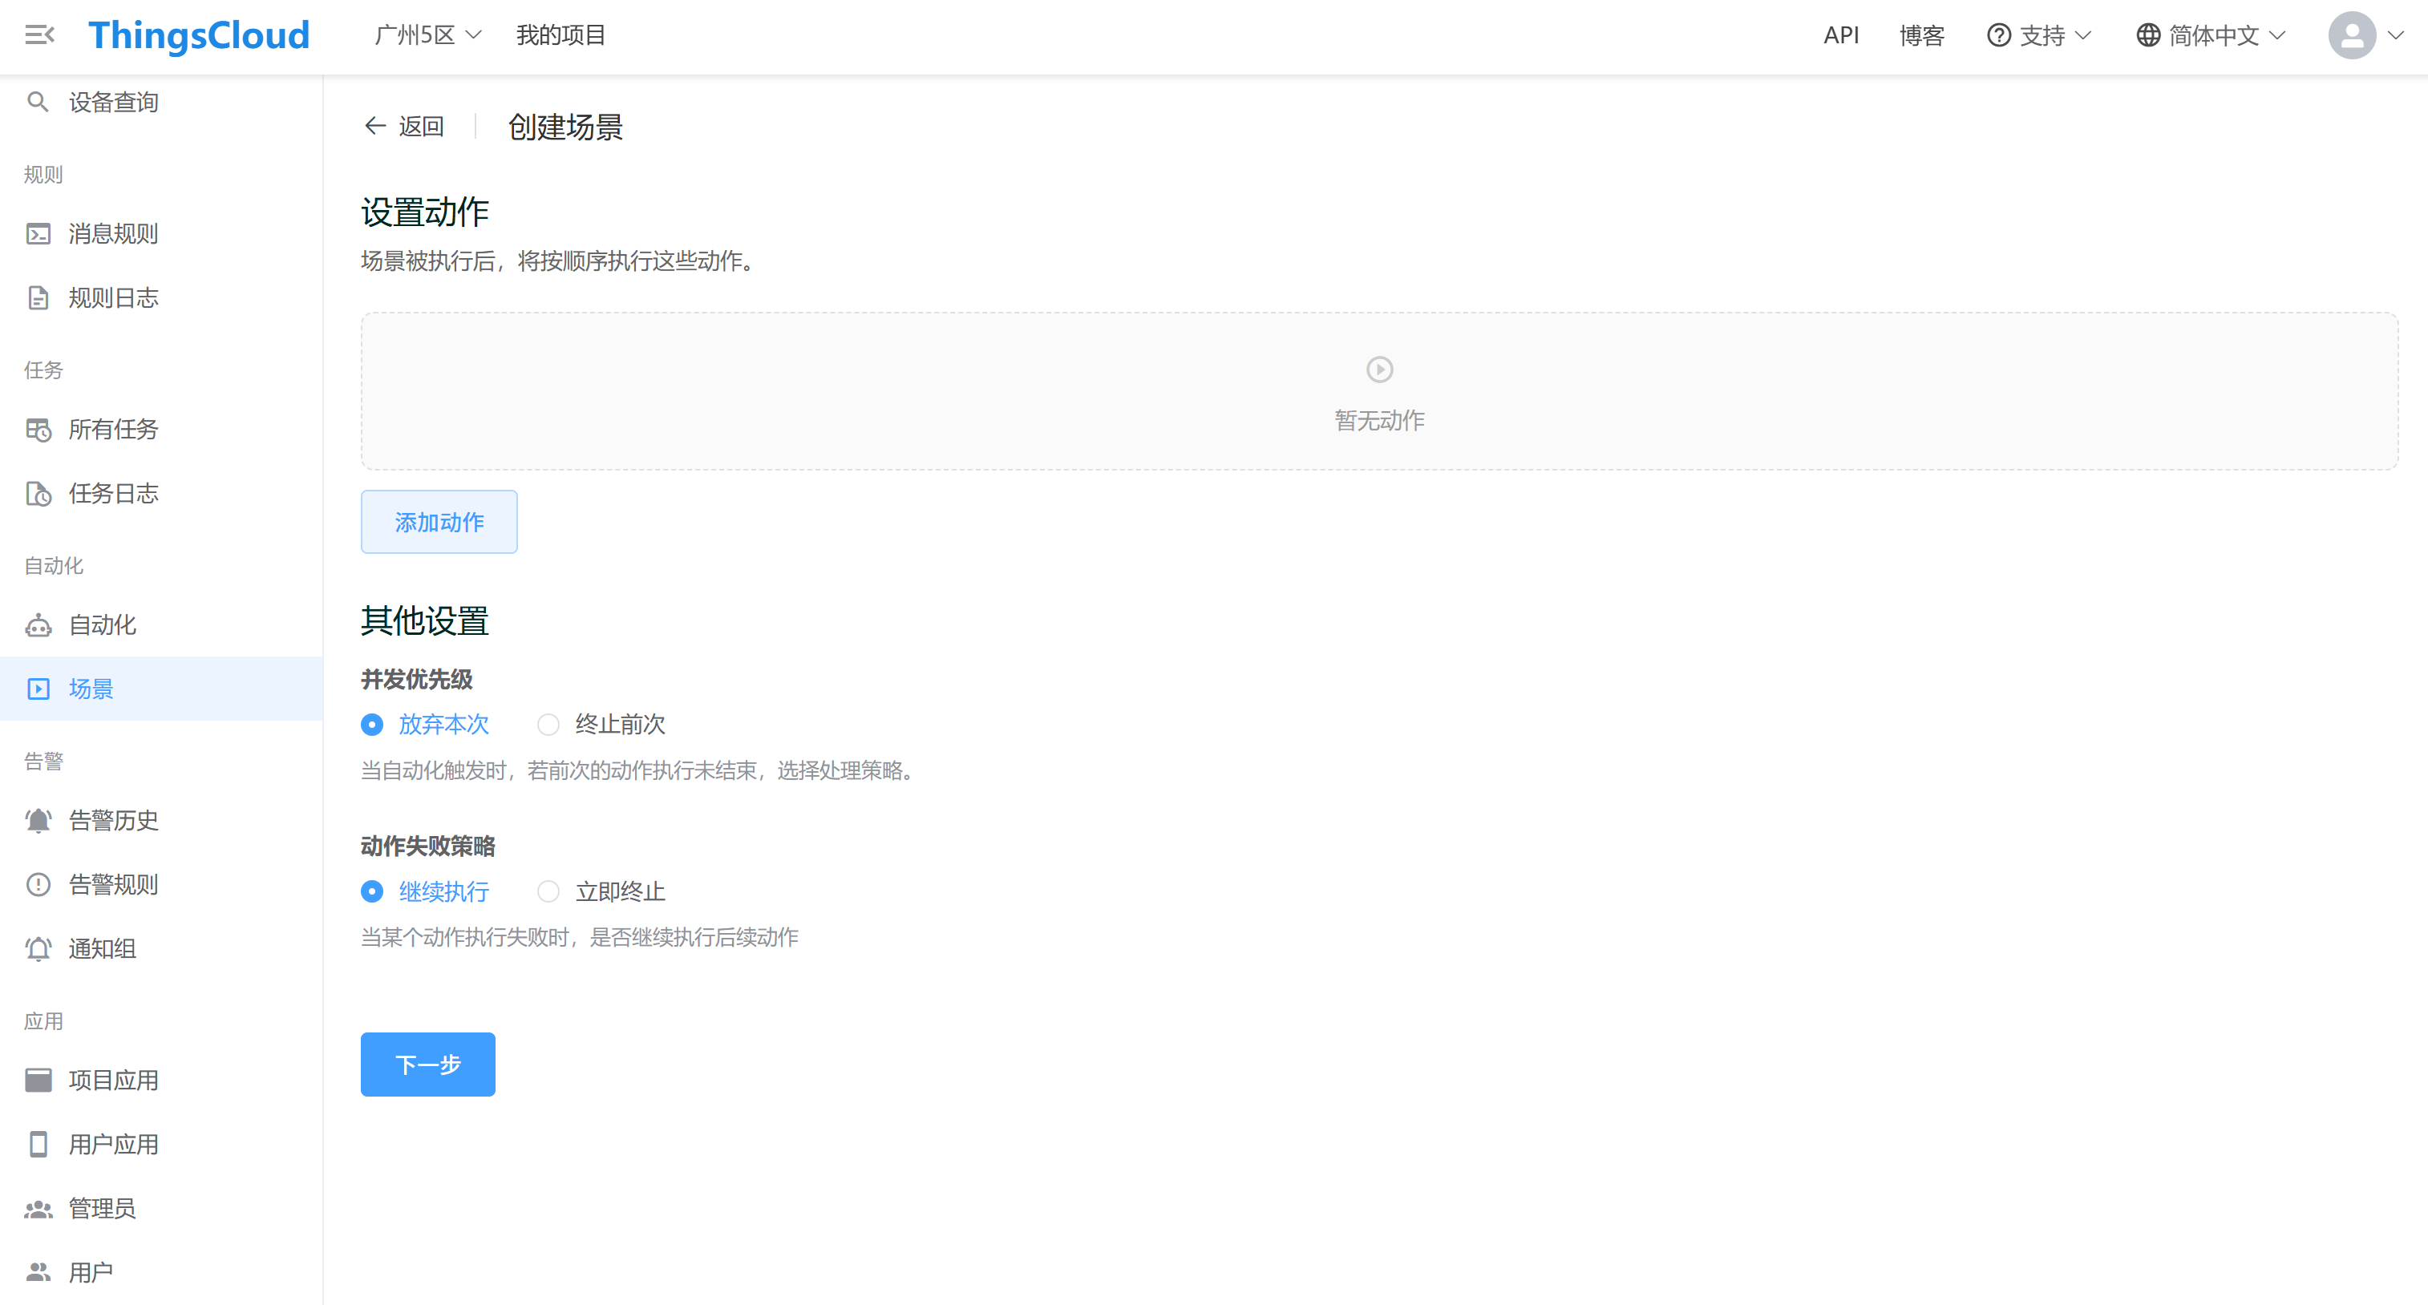Click the 添加动作 button
The width and height of the screenshot is (2428, 1305).
pyautogui.click(x=439, y=522)
